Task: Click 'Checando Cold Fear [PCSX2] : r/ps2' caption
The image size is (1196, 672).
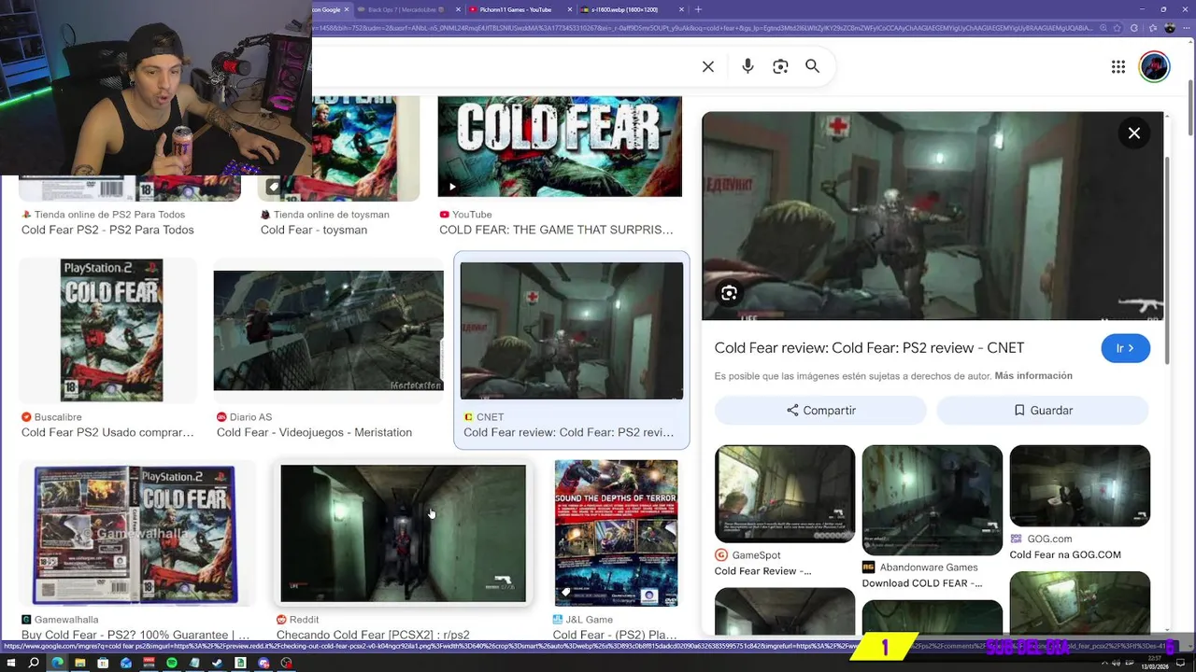Action: click(x=373, y=635)
